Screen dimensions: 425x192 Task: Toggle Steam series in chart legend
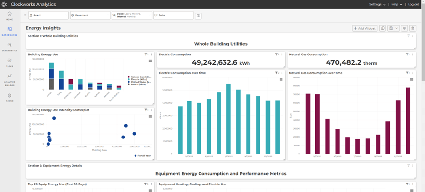(x=139, y=84)
